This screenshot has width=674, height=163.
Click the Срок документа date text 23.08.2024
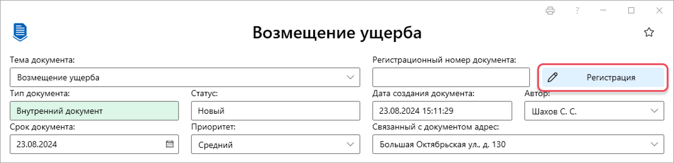(x=37, y=144)
